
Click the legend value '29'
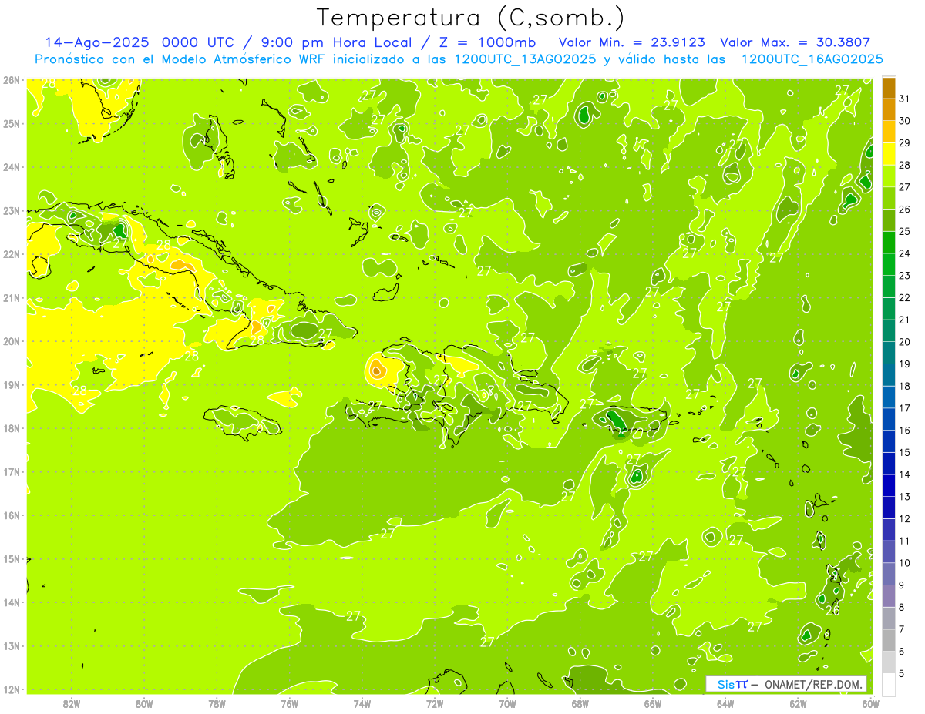(x=905, y=143)
